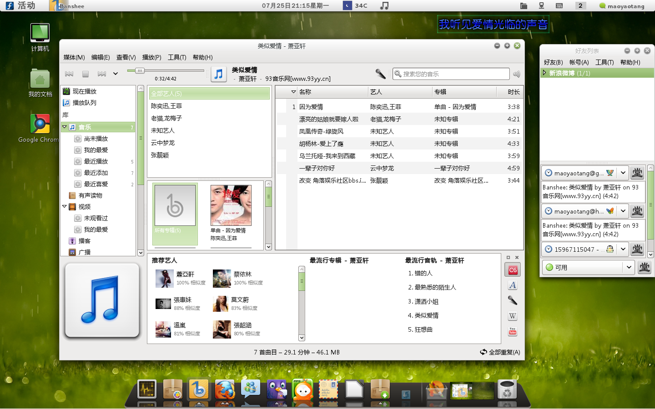This screenshot has height=409, width=655.
Task: Open the 查看(V) menu
Action: coord(126,57)
